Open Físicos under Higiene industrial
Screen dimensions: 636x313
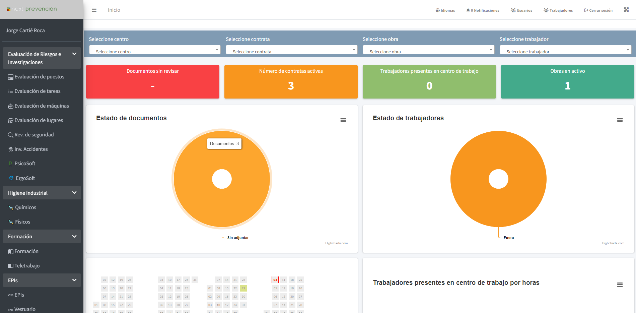[19, 222]
